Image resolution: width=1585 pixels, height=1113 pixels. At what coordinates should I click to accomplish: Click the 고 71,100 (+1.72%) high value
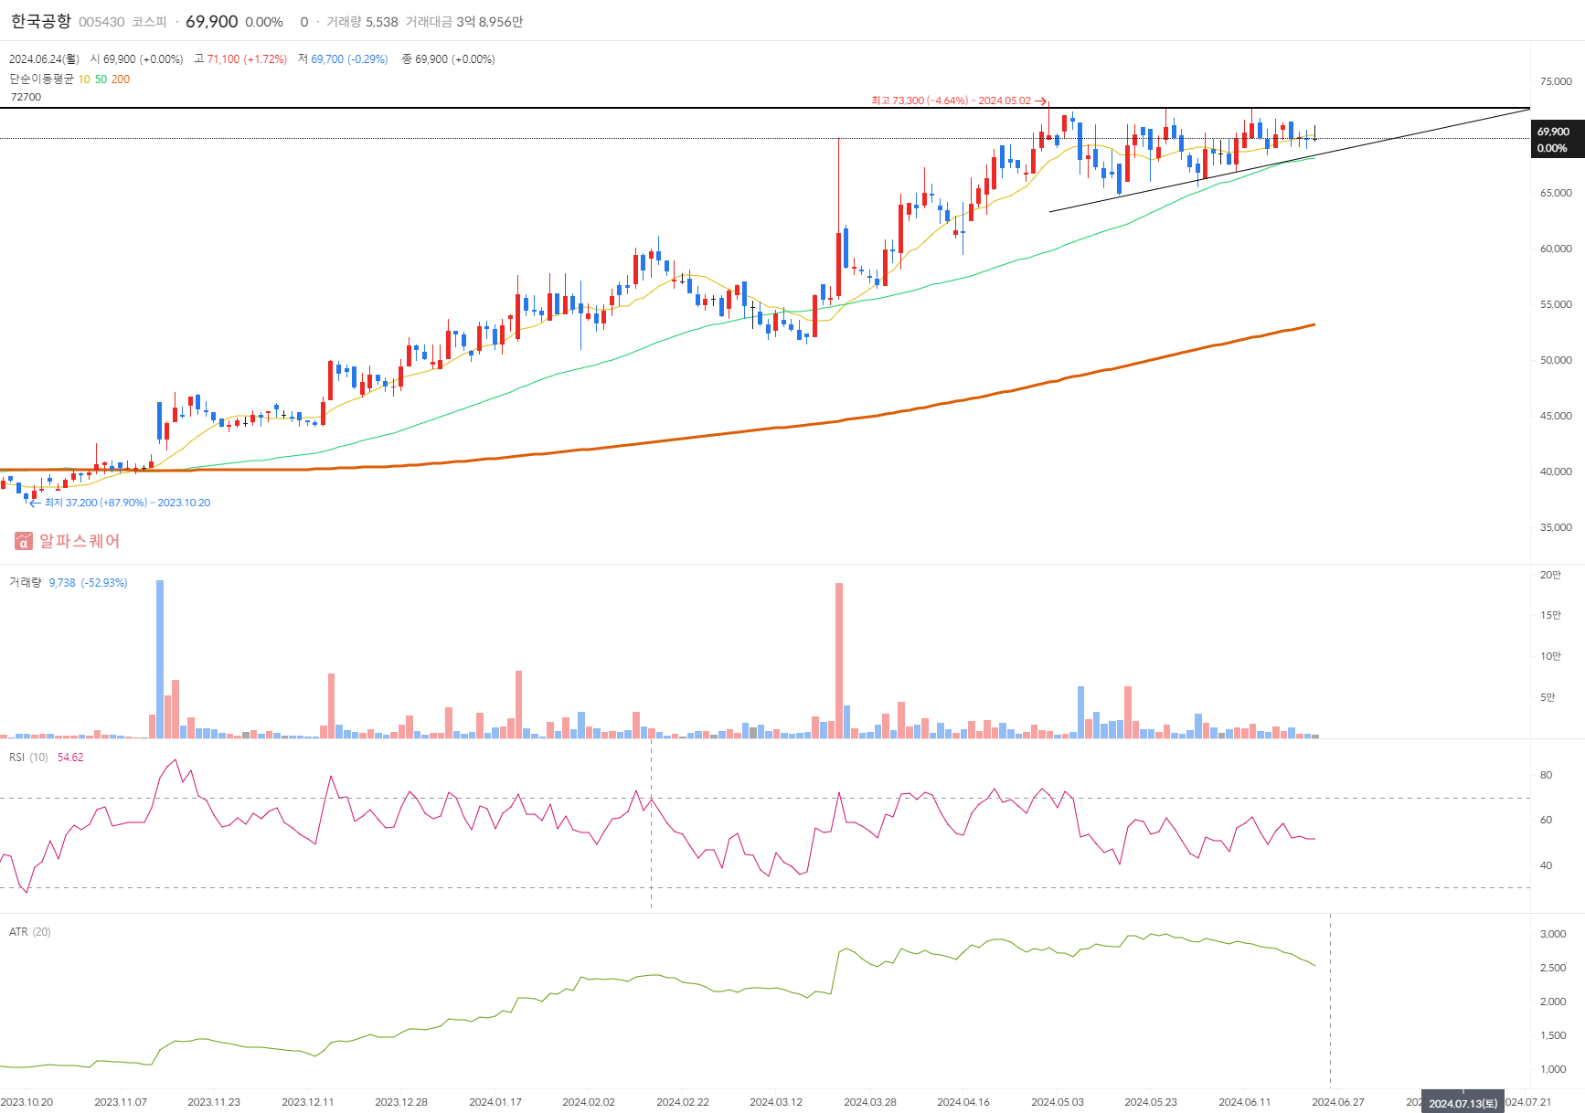point(240,59)
